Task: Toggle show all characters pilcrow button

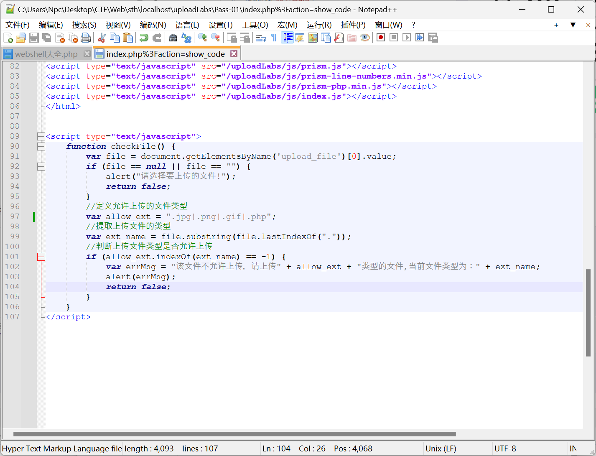Action: [274, 38]
